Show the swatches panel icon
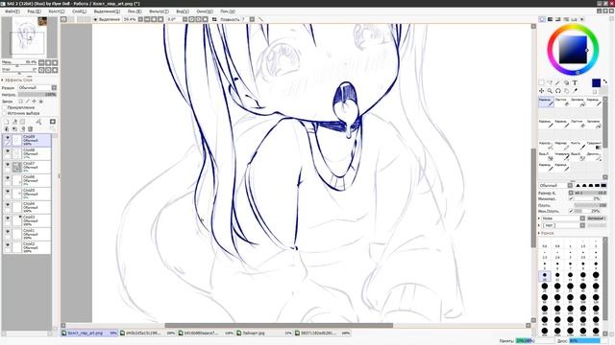 click(575, 19)
